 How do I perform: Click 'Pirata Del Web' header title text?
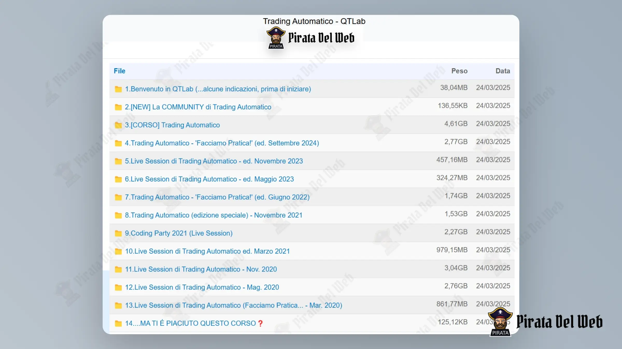(x=321, y=38)
